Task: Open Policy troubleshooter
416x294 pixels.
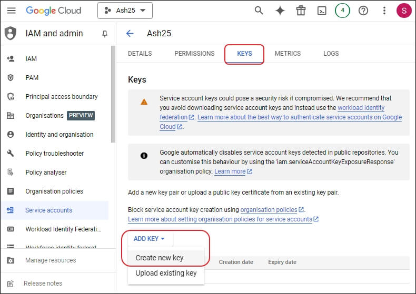Action: pyautogui.click(x=56, y=153)
